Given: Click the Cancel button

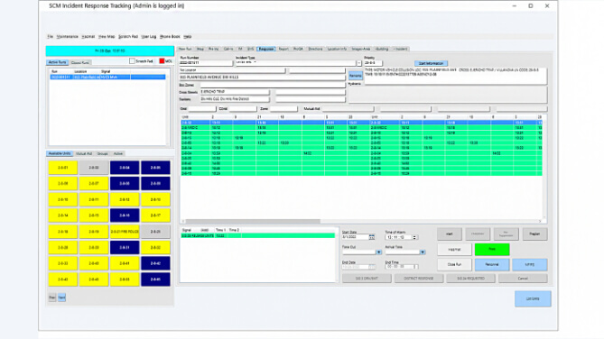Looking at the screenshot, I should pyautogui.click(x=523, y=279).
